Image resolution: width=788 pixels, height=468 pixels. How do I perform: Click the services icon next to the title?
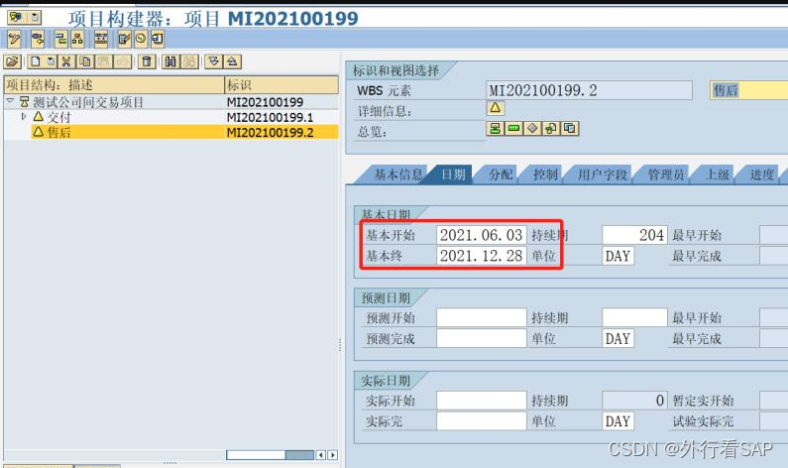click(16, 18)
